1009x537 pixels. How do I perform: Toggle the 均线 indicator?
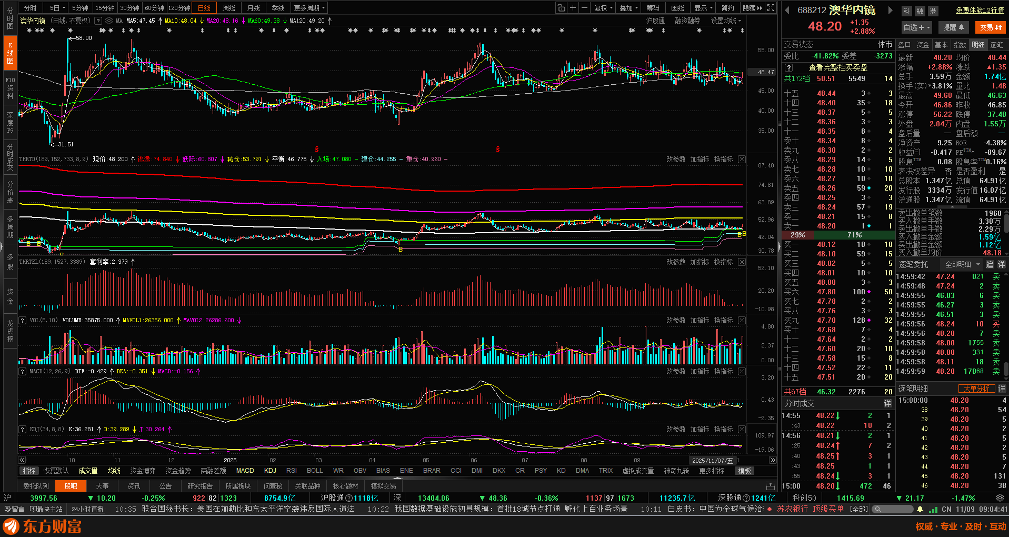[x=114, y=471]
